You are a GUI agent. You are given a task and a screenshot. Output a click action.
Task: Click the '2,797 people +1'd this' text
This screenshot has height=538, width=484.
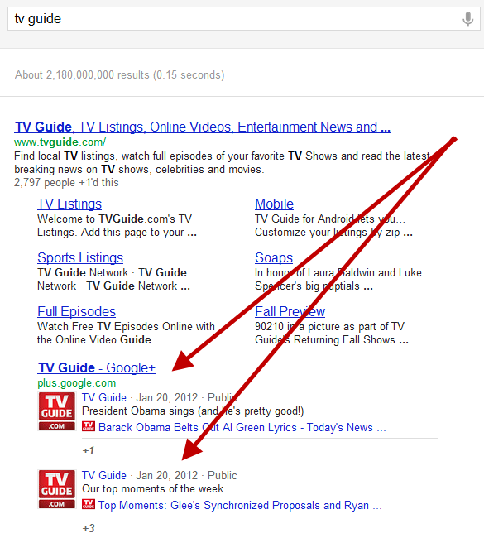[x=66, y=183]
